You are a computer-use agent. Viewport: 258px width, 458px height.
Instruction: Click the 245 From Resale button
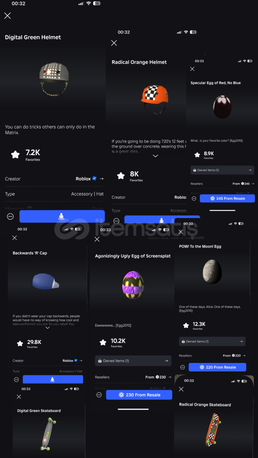point(227,198)
